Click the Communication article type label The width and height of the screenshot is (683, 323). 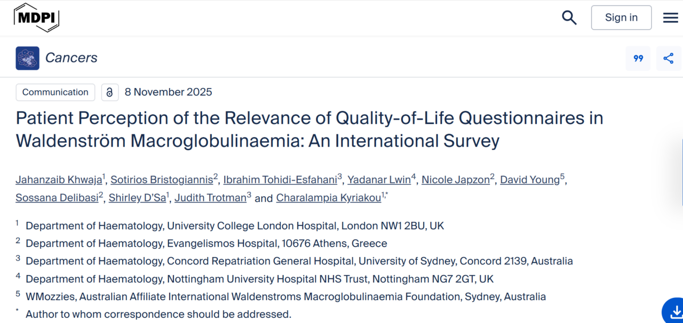pos(55,92)
